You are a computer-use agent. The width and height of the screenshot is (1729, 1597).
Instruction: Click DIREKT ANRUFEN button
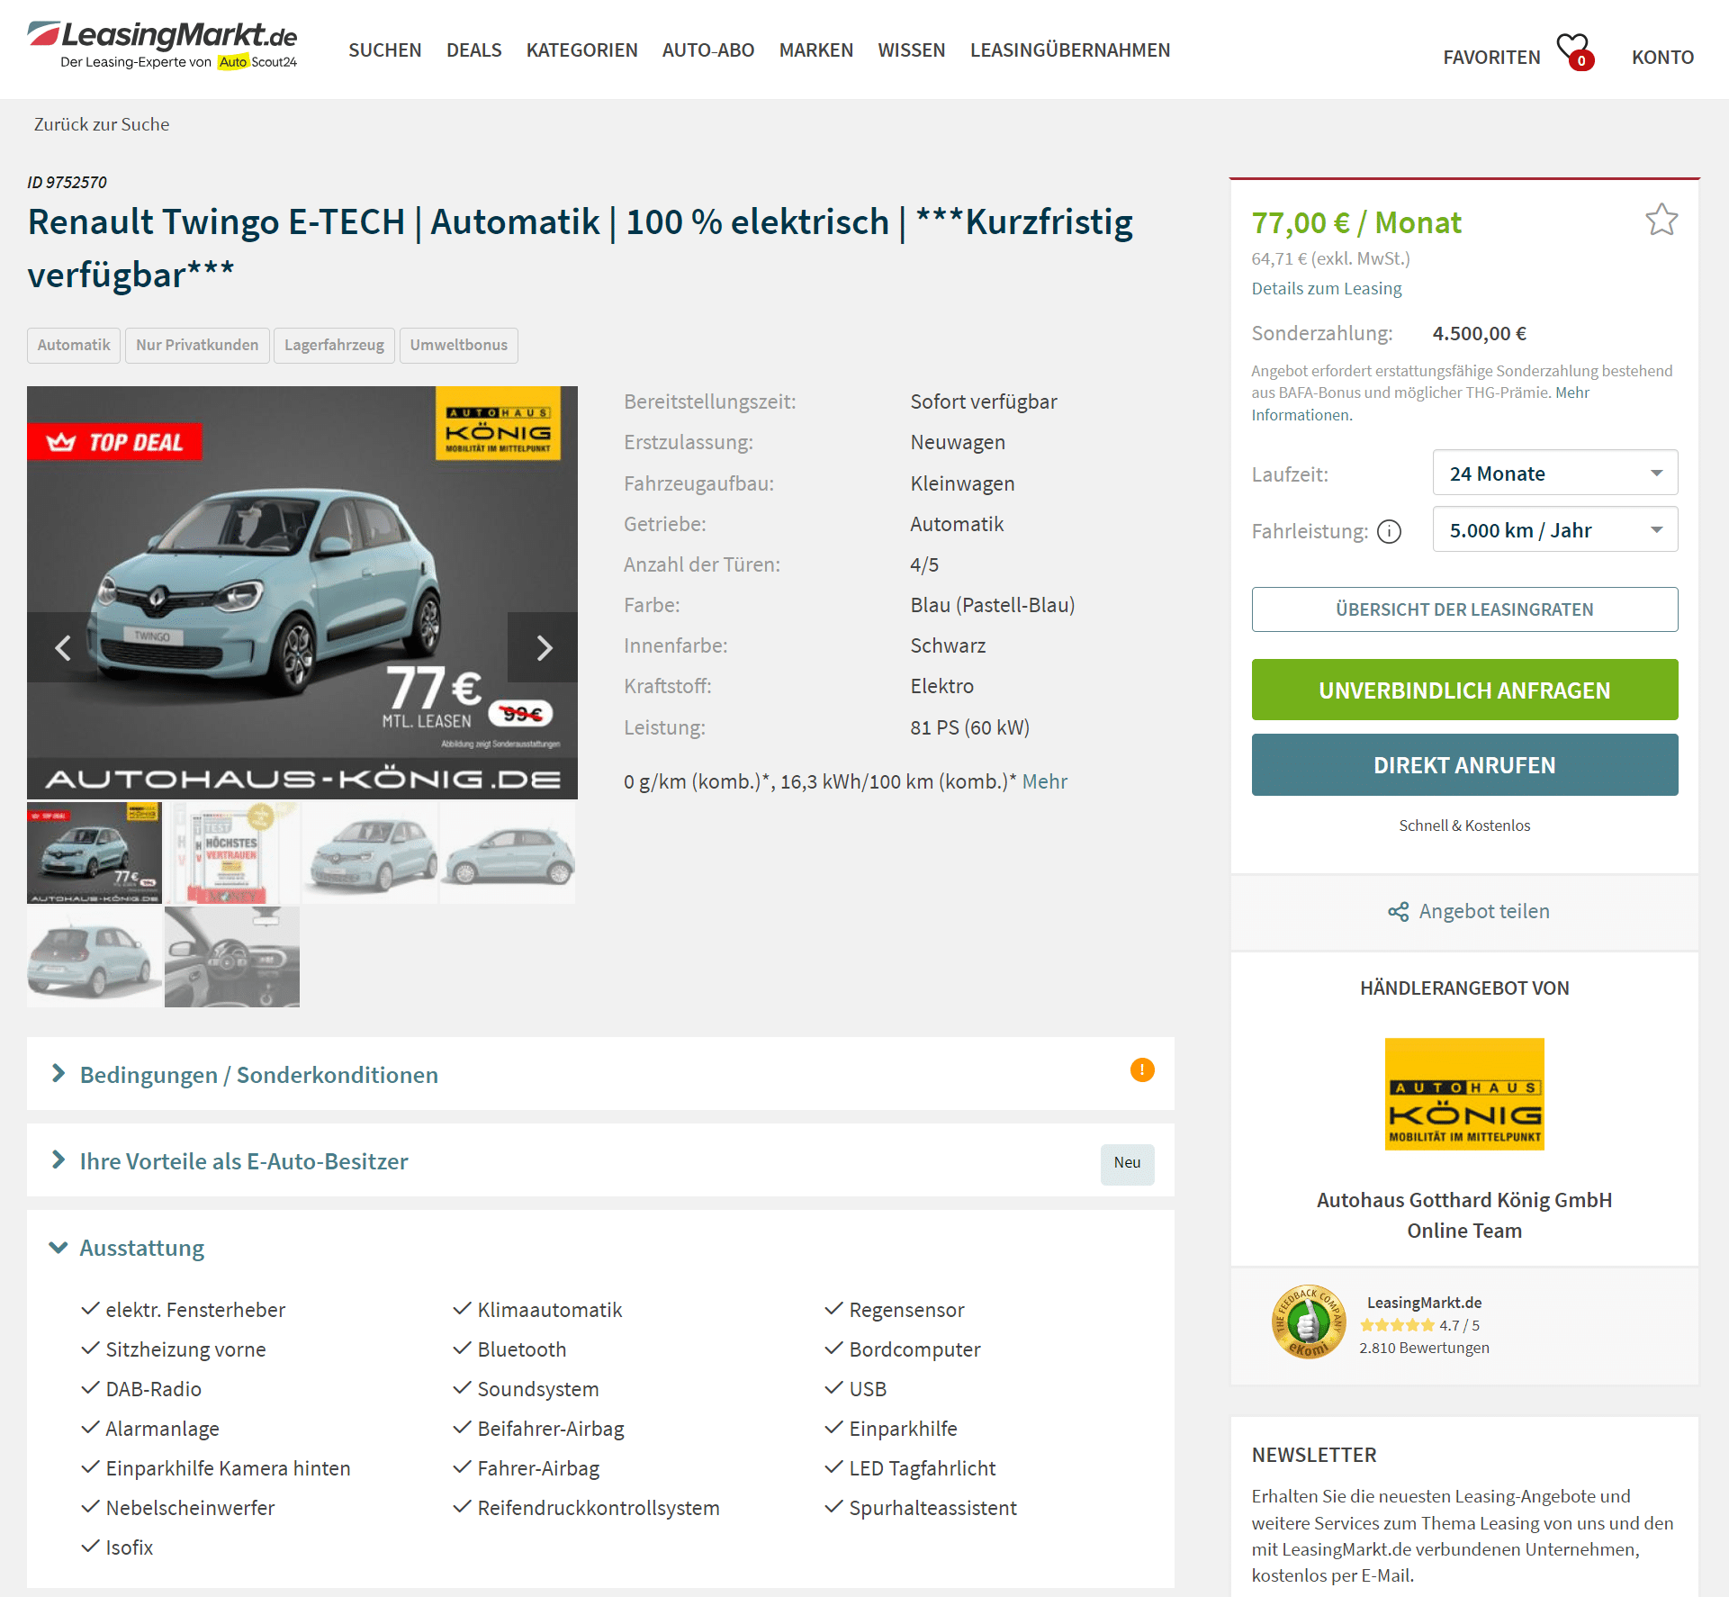coord(1464,764)
